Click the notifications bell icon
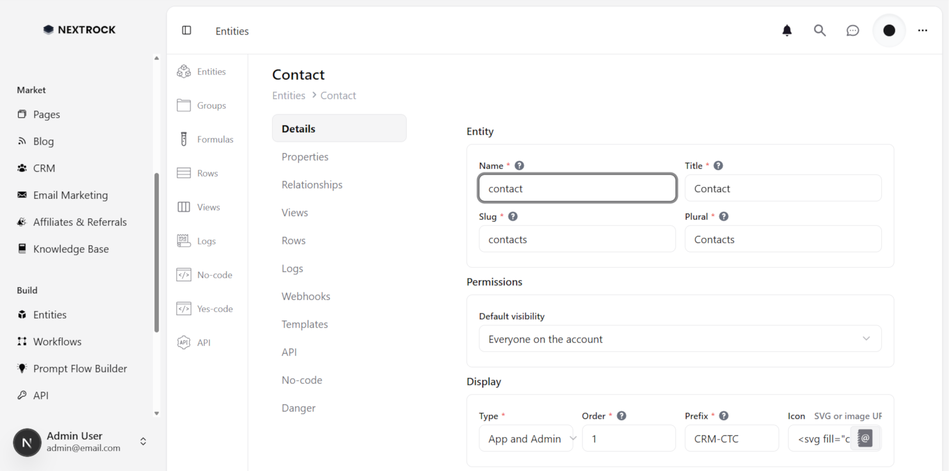 [787, 30]
